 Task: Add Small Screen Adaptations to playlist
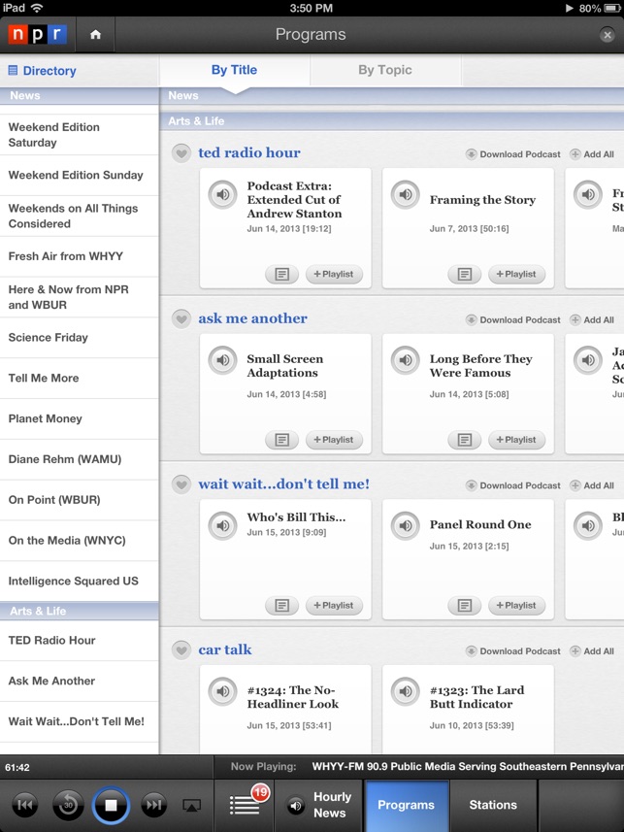pyautogui.click(x=334, y=440)
